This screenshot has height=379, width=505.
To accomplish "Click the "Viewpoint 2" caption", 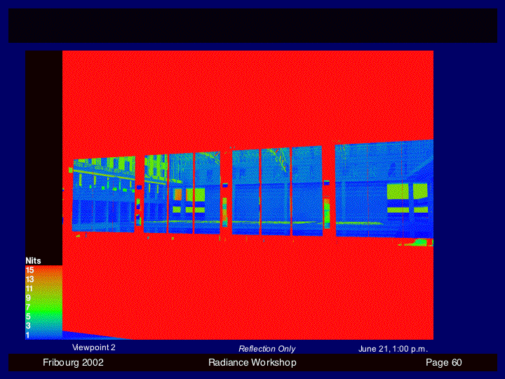I will [x=94, y=347].
